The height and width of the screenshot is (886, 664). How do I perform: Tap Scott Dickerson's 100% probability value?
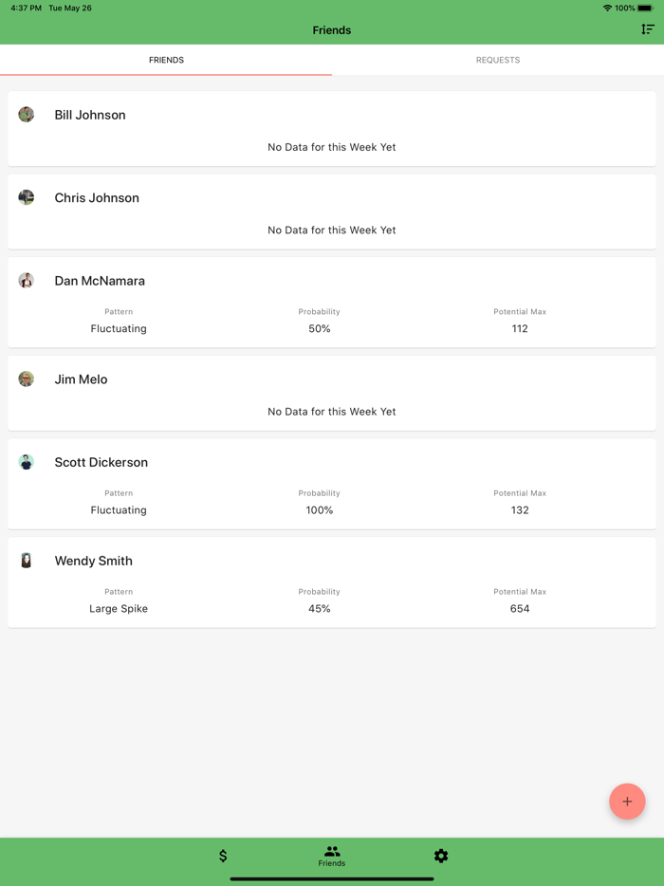pos(320,510)
